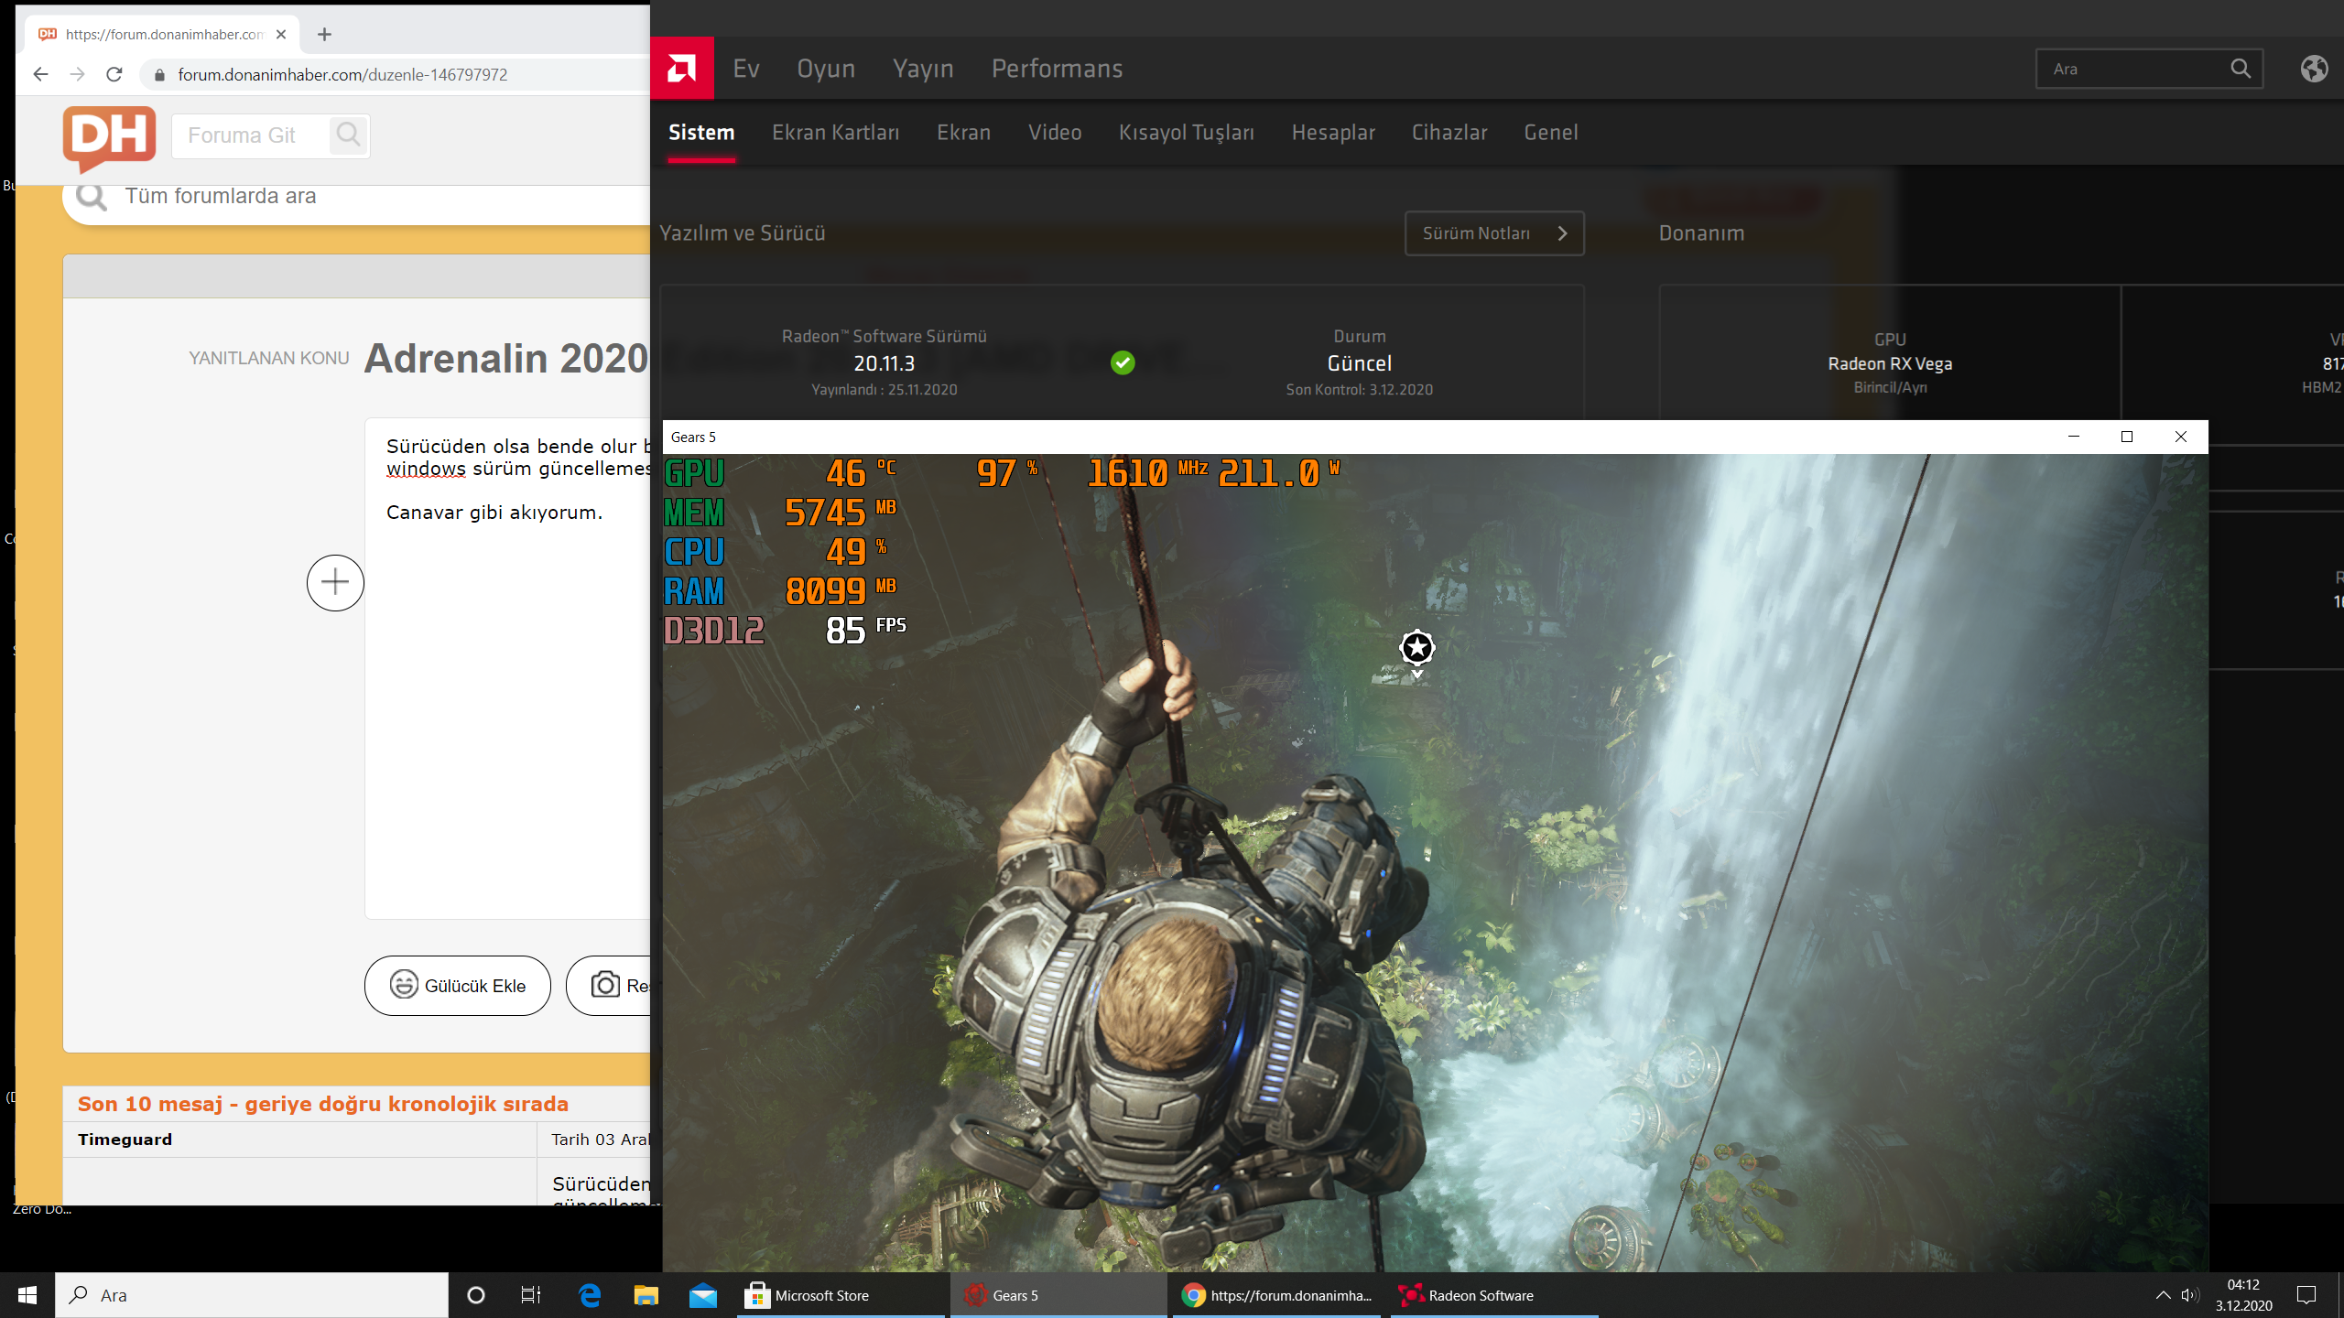Click the Gülücük Ekle button
Viewport: 2344px width, 1318px height.
458,986
